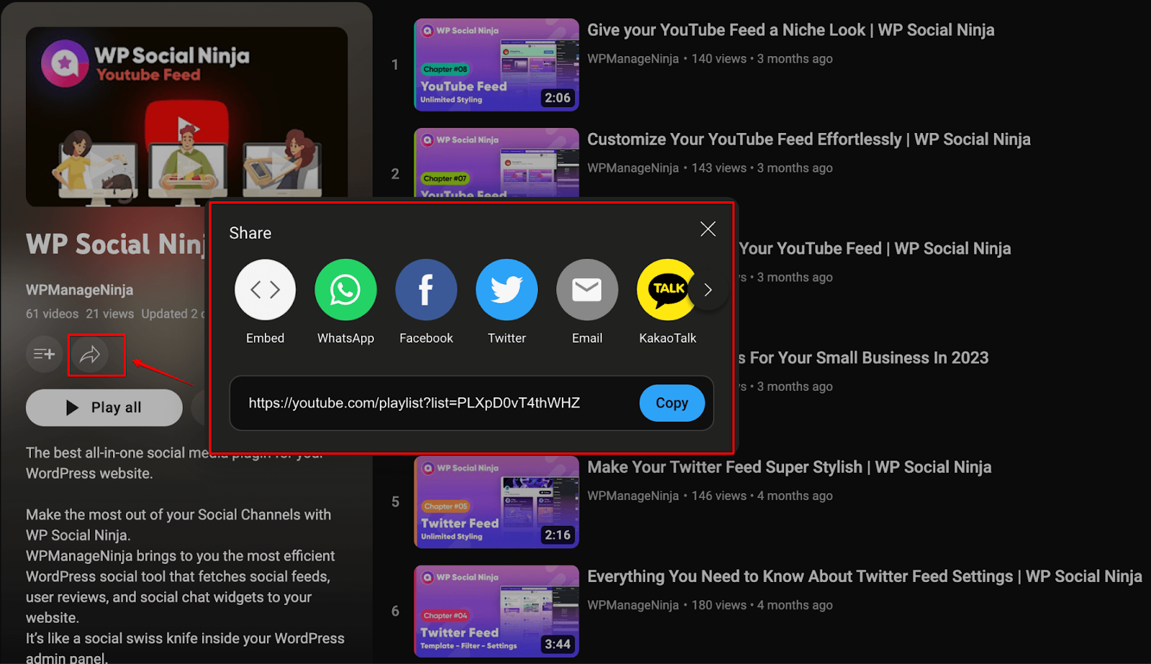Play all videos in the playlist
This screenshot has height=664, width=1151.
click(104, 407)
